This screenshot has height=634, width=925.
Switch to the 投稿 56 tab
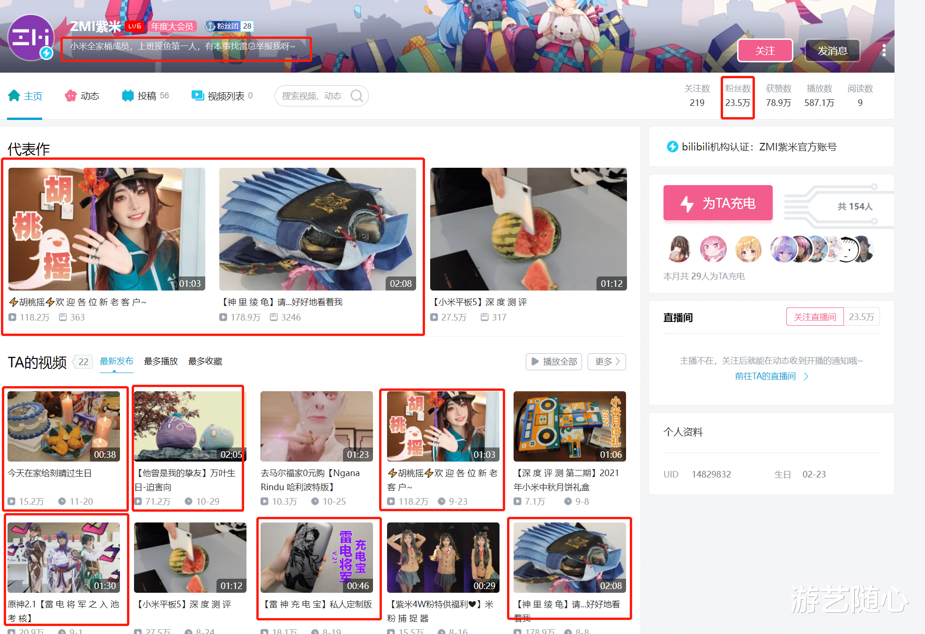[145, 96]
